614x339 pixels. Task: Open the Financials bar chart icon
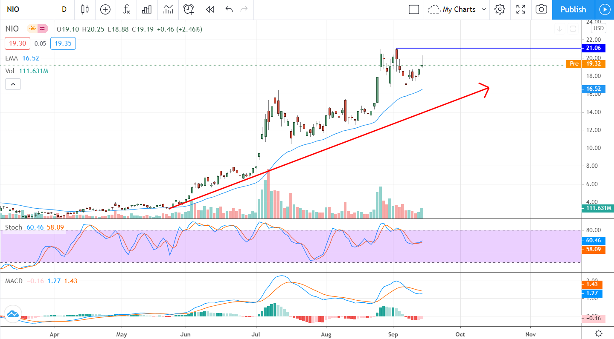click(147, 9)
